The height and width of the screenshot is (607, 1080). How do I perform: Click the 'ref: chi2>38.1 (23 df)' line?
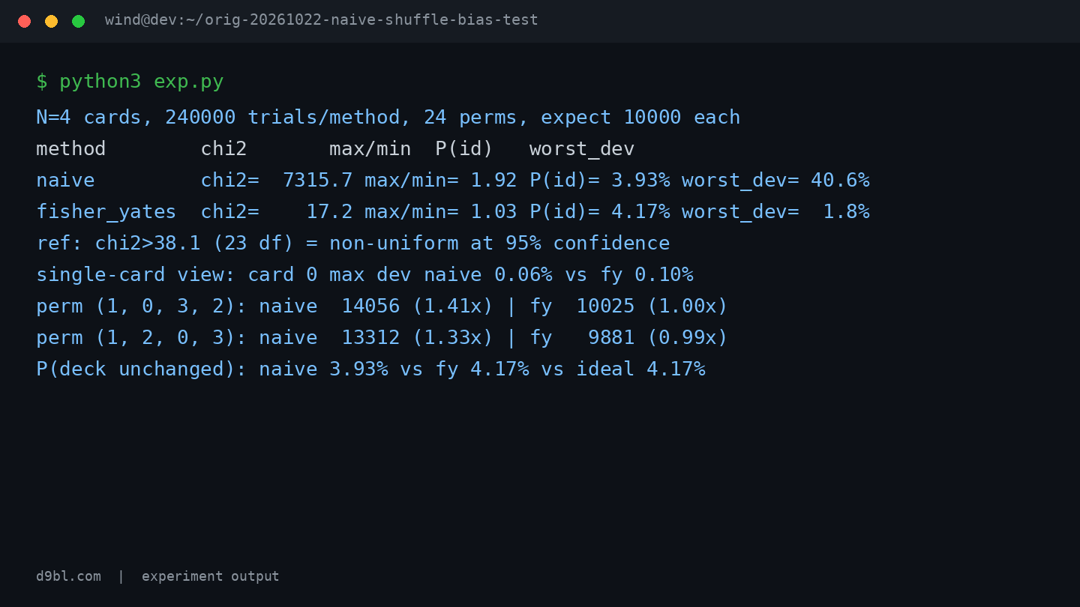pyautogui.click(x=353, y=244)
